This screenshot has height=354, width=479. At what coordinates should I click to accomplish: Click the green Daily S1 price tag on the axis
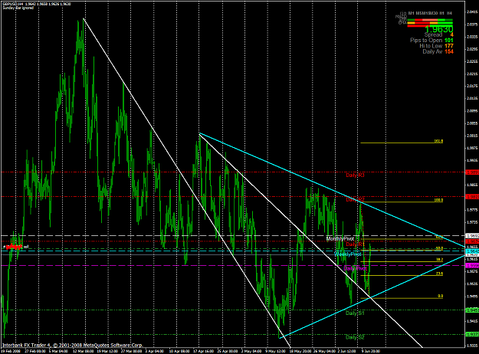(x=472, y=310)
